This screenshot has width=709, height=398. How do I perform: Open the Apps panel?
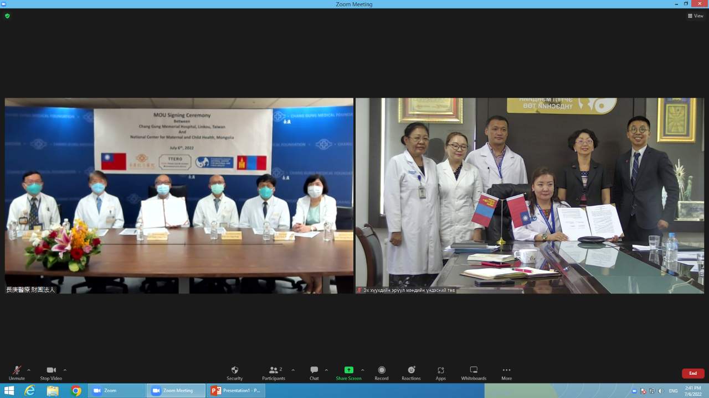point(440,373)
